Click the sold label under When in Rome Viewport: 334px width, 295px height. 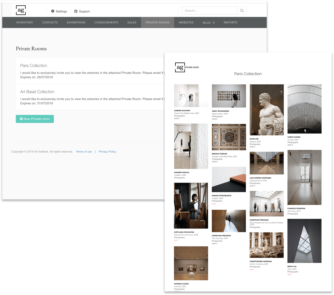click(x=251, y=269)
